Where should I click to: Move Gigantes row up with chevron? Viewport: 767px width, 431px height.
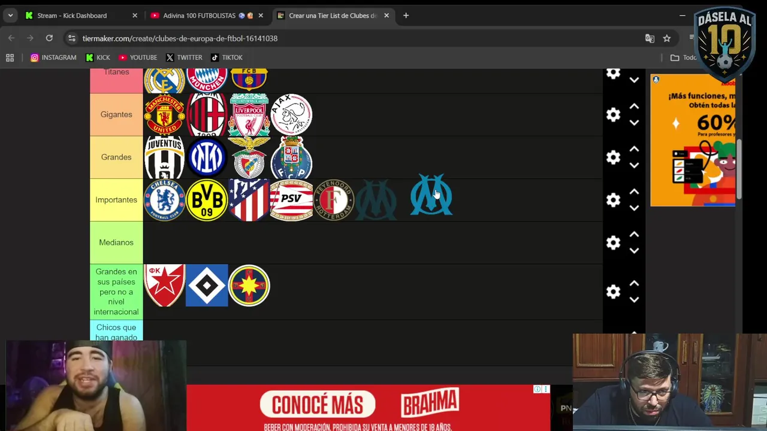coord(634,107)
